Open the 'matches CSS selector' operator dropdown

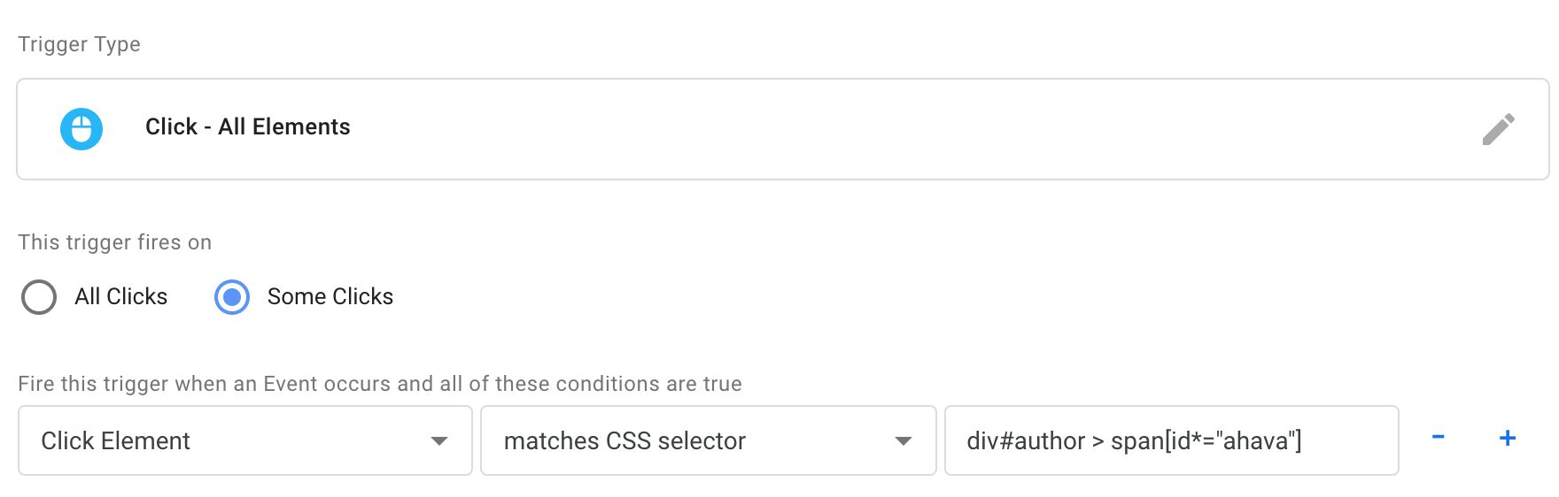[709, 440]
